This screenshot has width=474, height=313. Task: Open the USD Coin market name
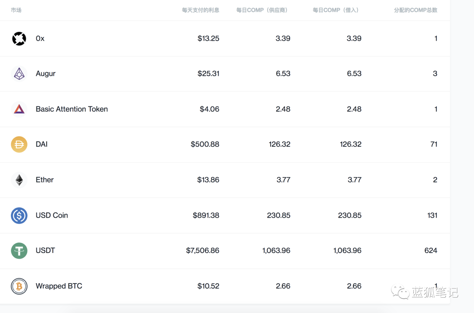click(52, 215)
